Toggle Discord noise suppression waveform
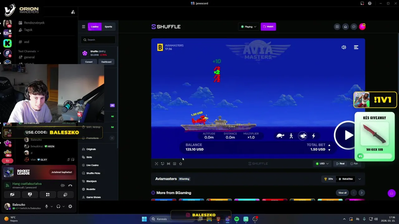The width and height of the screenshot is (399, 224). 63,185
